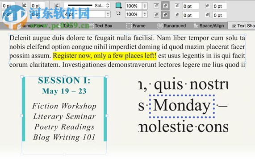Click the right-middle handle of session box
The height and width of the screenshot is (164, 255).
[107, 115]
